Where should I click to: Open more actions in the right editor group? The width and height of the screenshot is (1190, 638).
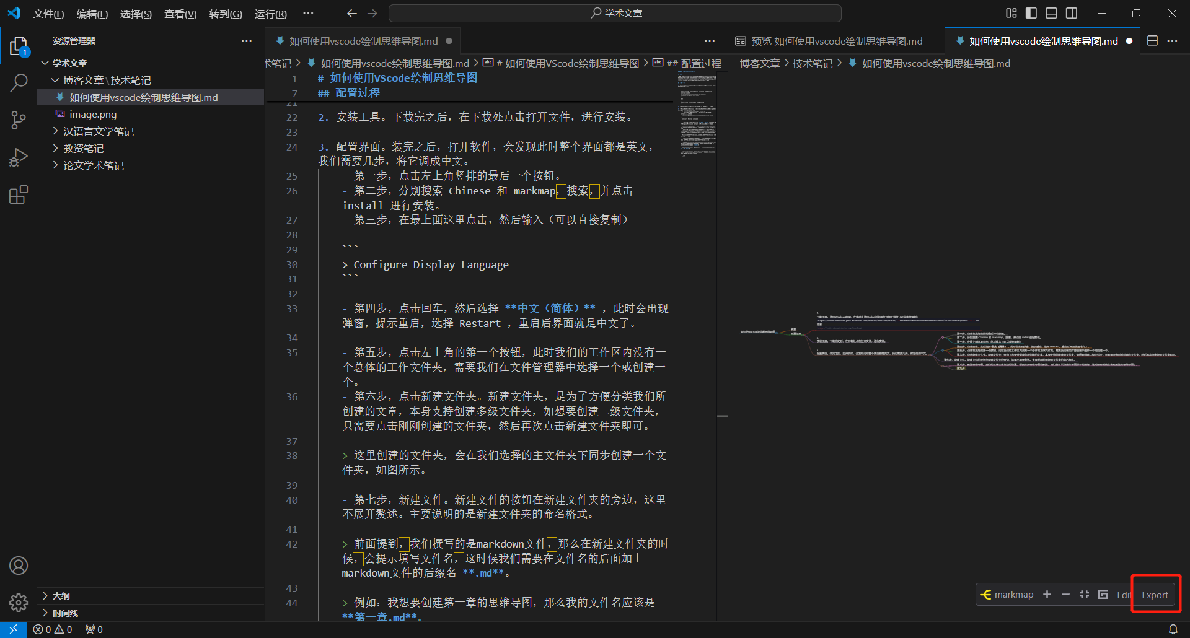1172,41
